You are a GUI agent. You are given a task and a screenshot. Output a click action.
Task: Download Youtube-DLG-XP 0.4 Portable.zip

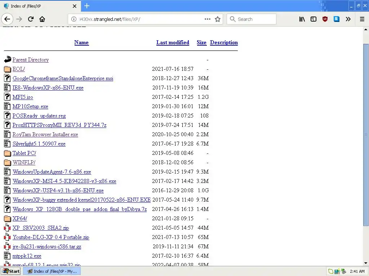[x=51, y=237]
